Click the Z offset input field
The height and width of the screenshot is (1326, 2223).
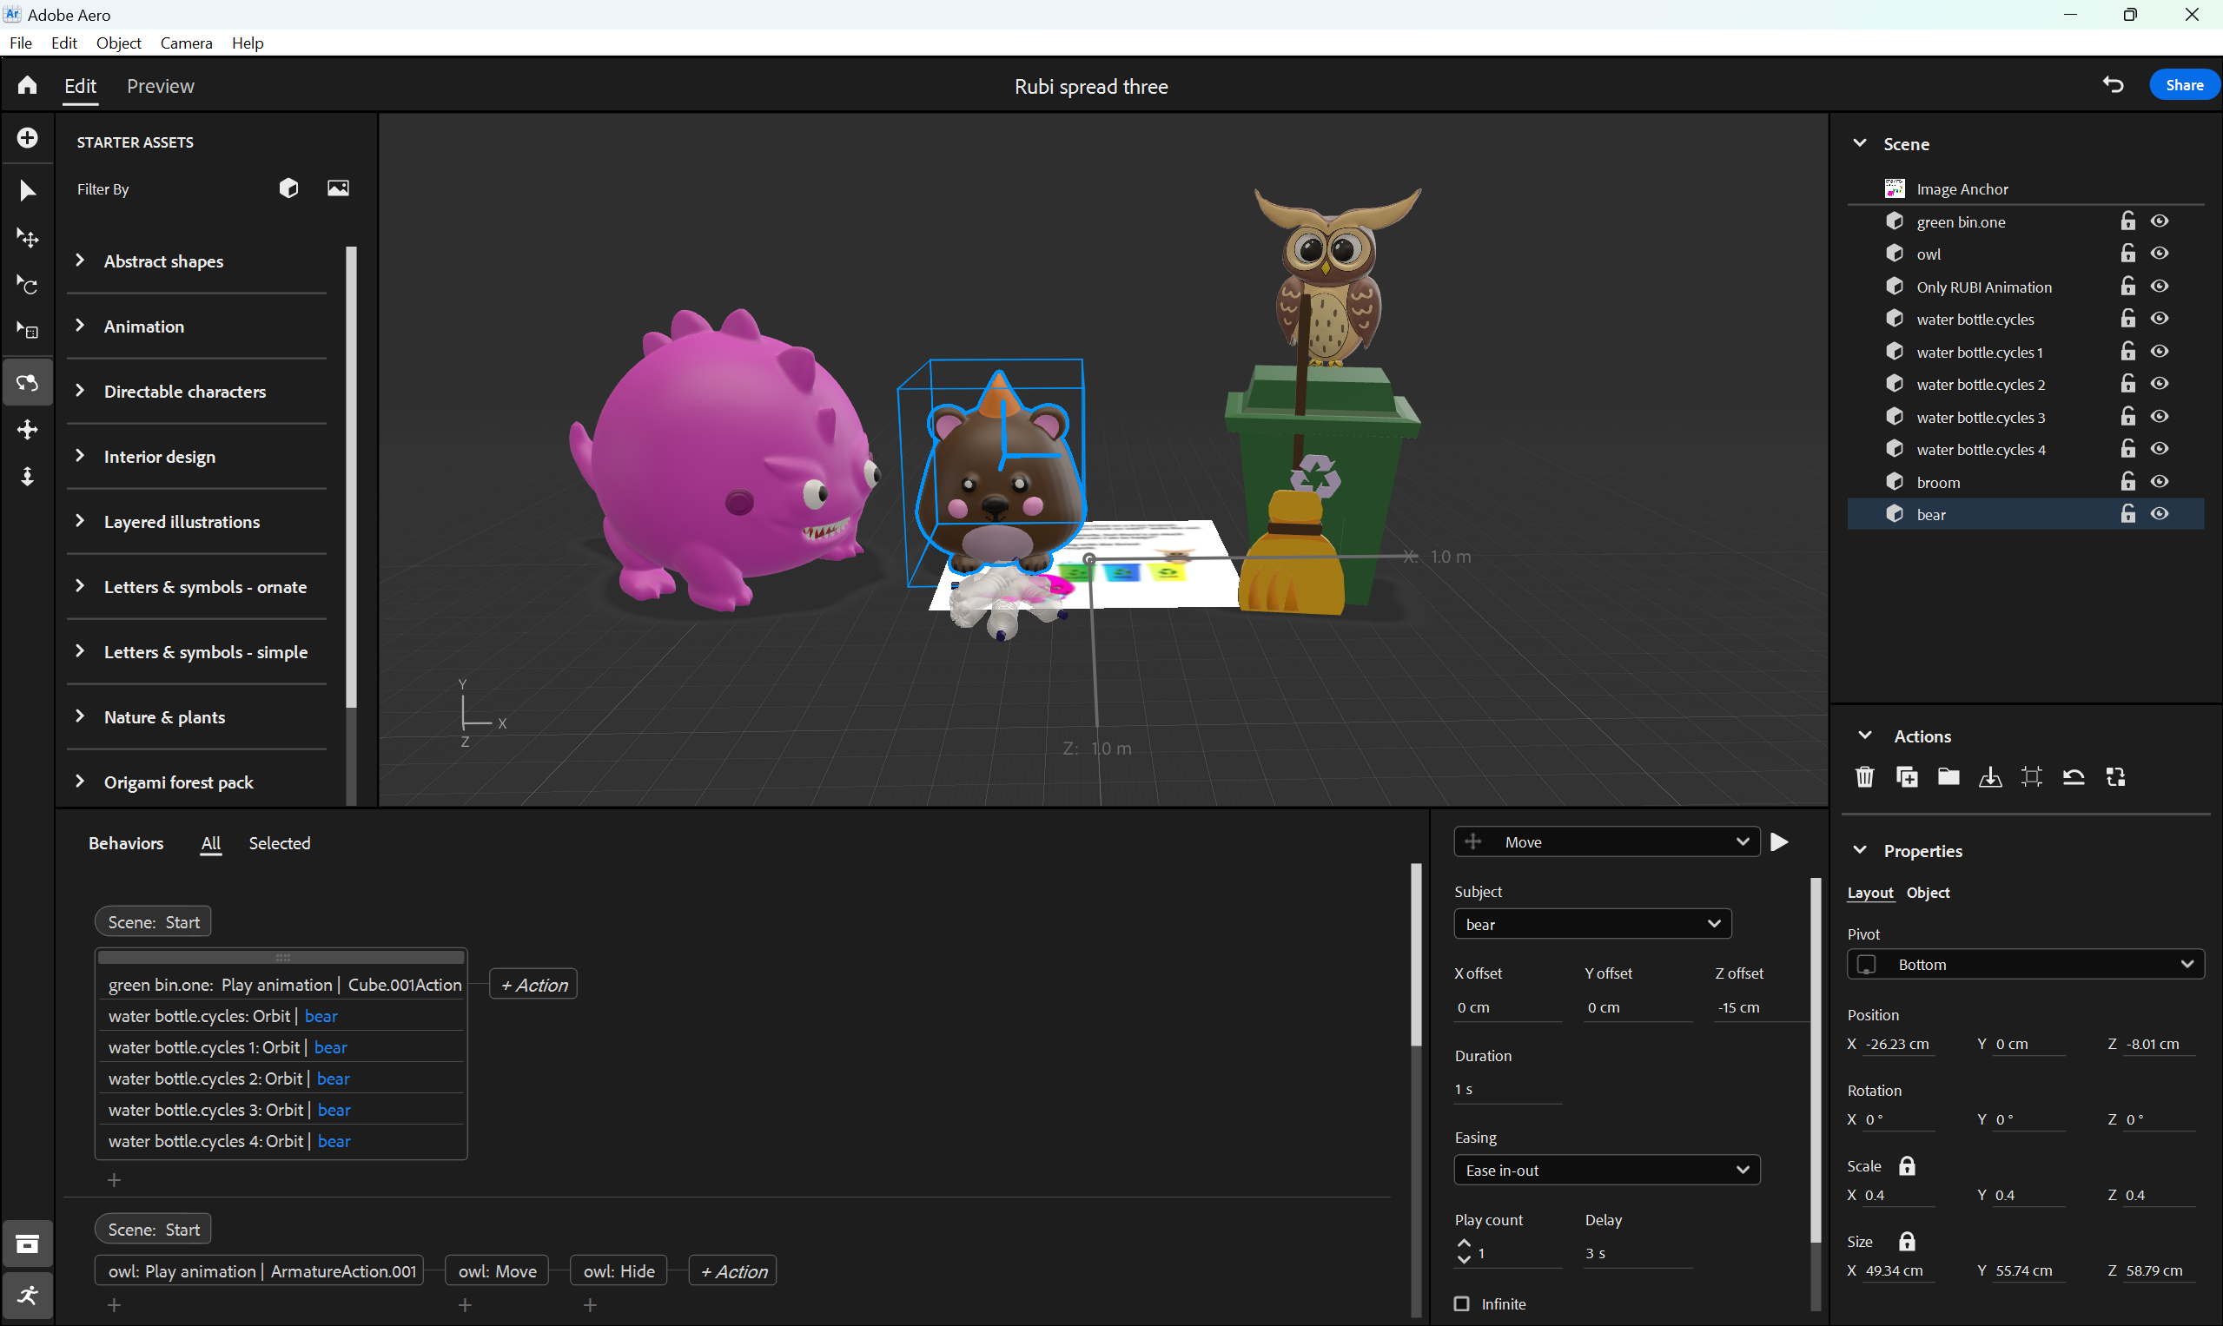(x=1761, y=1007)
